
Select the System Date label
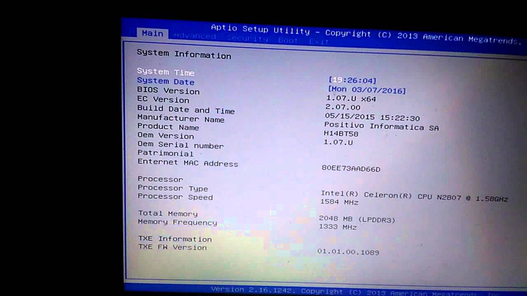point(166,81)
